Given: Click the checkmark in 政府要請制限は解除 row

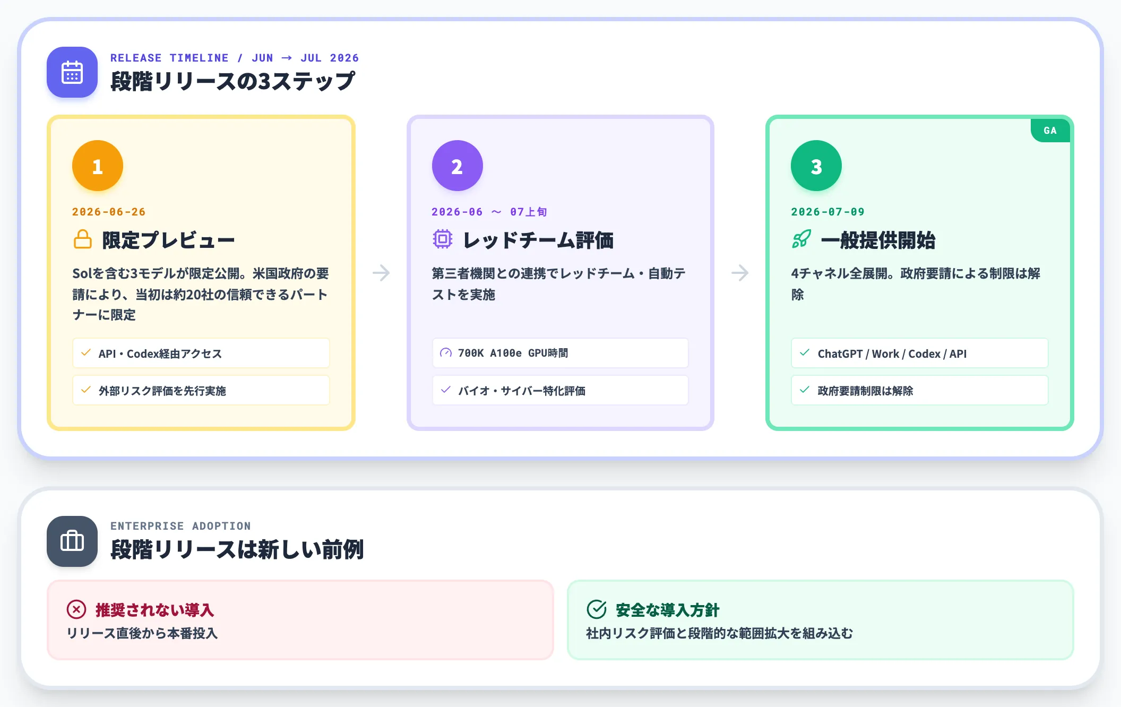Looking at the screenshot, I should pyautogui.click(x=805, y=390).
